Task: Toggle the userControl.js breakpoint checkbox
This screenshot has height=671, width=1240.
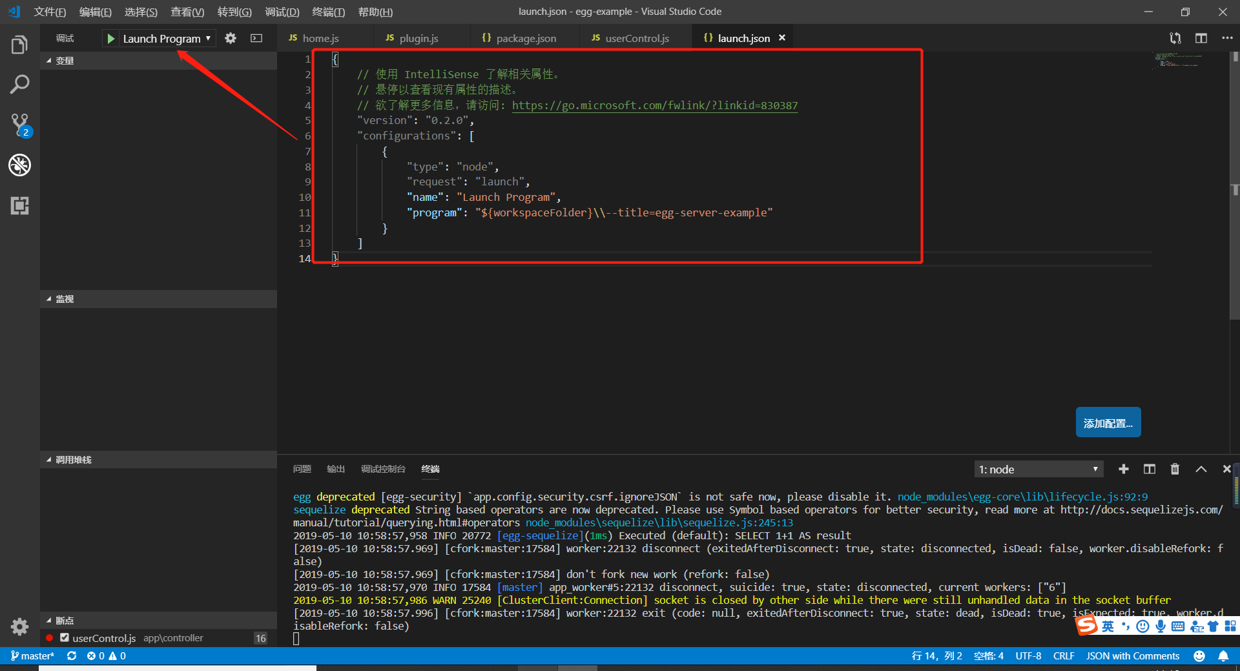Action: coord(65,638)
